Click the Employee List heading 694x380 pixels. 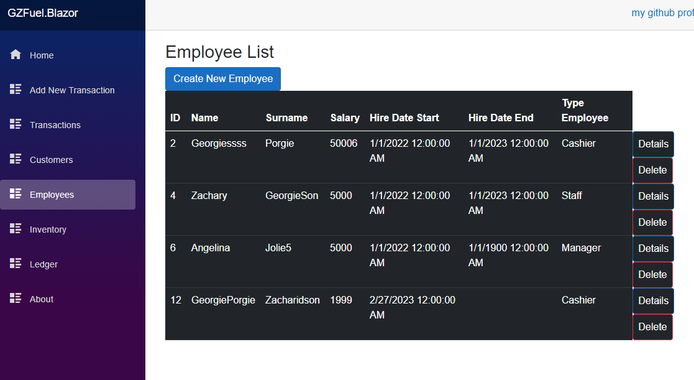pyautogui.click(x=219, y=52)
